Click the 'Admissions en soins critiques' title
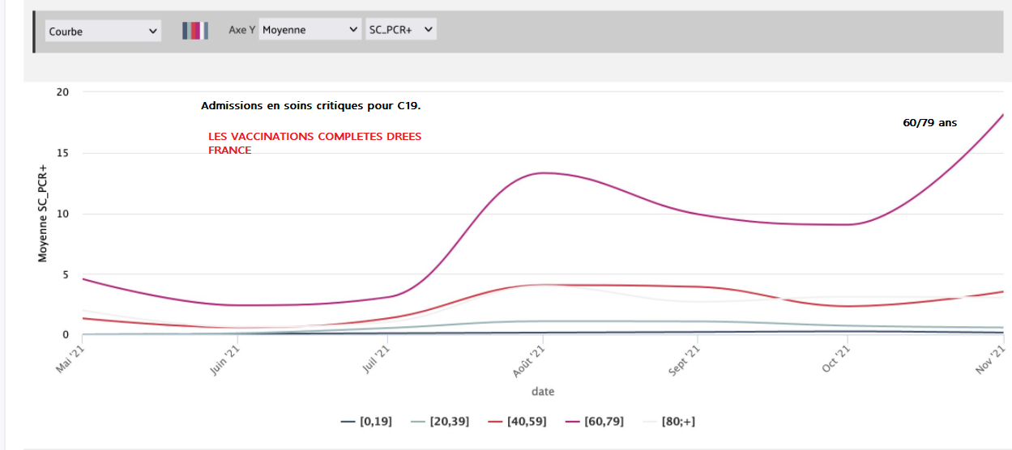This screenshot has width=1012, height=450. 310,106
